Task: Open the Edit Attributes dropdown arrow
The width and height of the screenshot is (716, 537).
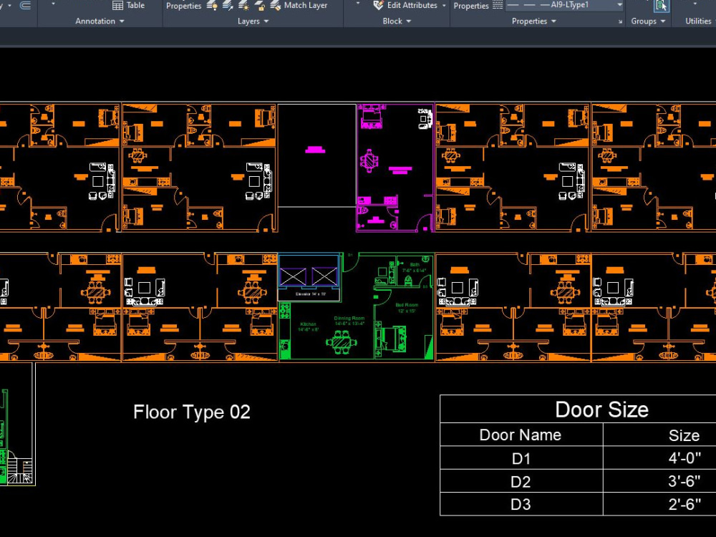Action: click(x=444, y=5)
